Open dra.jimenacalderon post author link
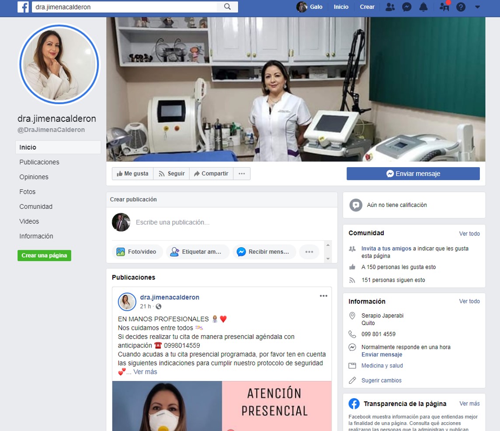Viewport: 500px width, 431px height. tap(170, 297)
